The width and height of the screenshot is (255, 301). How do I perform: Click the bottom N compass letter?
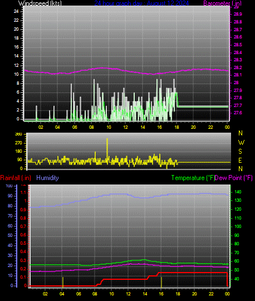[x=241, y=169]
